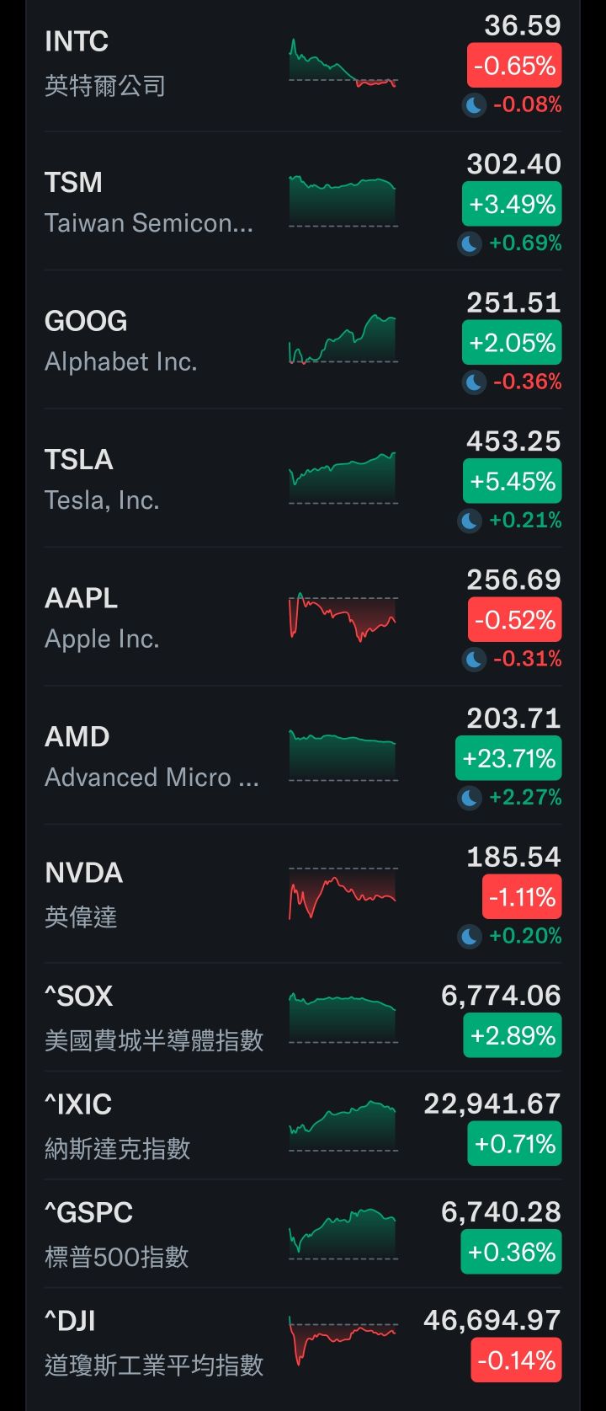Image resolution: width=606 pixels, height=1411 pixels.
Task: Select the moon icon in the TSLA row
Action: (470, 521)
